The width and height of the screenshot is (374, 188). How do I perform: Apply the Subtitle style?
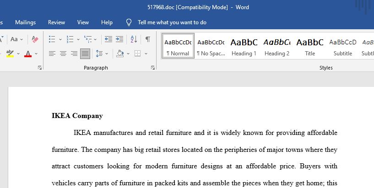point(343,46)
